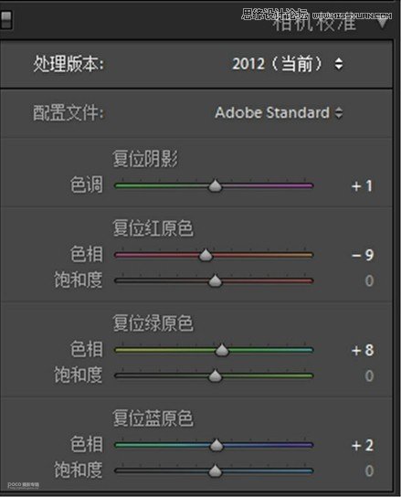Click the blue primary 饱和度 slider handle
The image size is (401, 497).
pos(216,471)
